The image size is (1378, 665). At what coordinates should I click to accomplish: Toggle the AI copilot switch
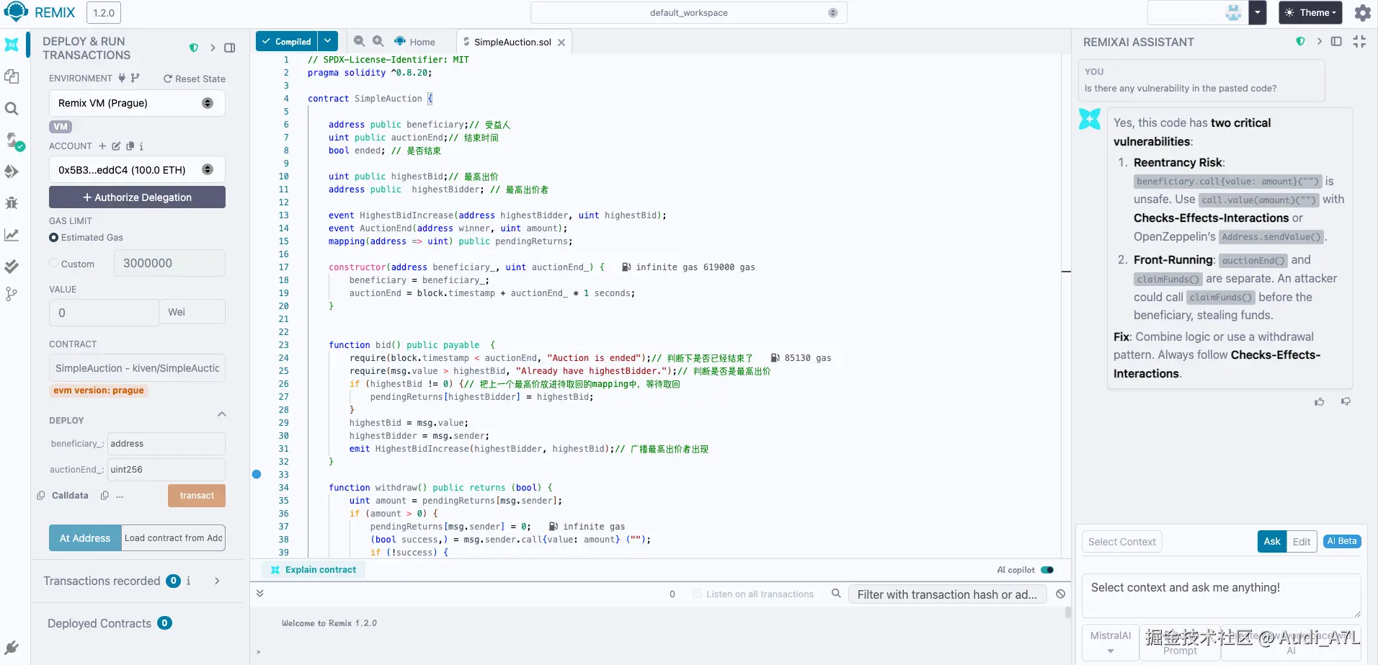[x=1047, y=570]
